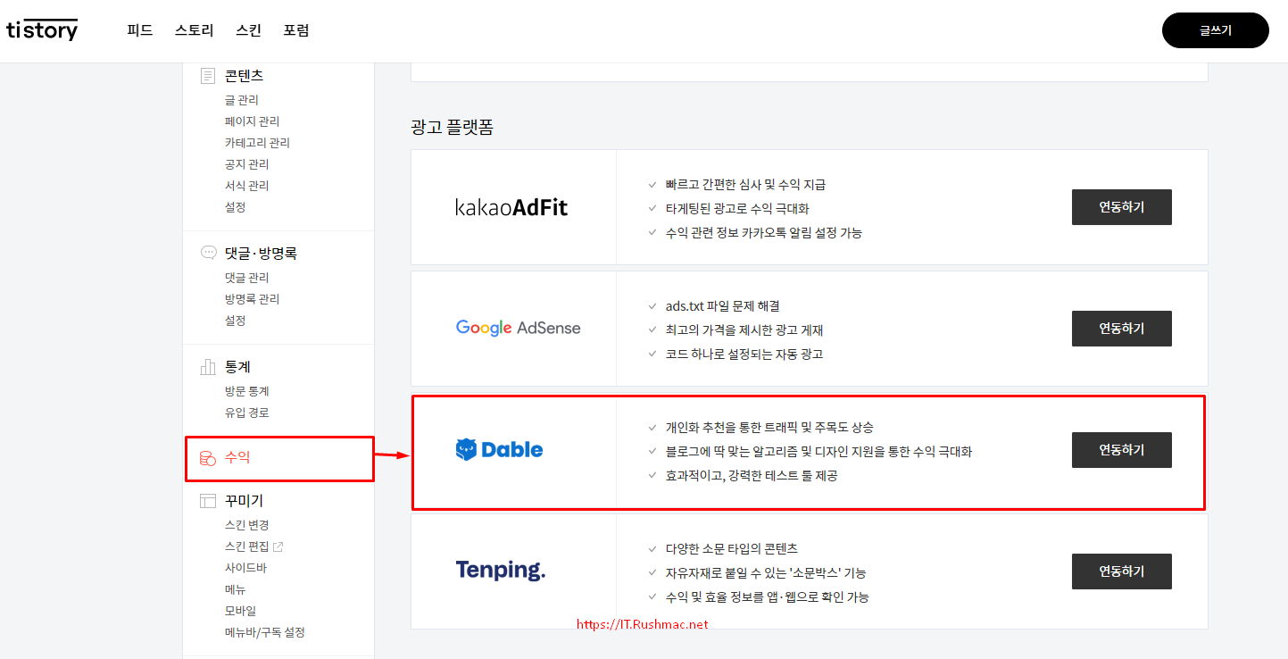The width and height of the screenshot is (1288, 659).
Task: Click the 꾸미기 section heading
Action: point(244,501)
